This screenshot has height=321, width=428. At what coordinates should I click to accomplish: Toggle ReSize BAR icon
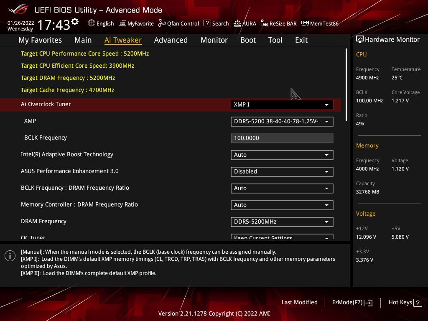pyautogui.click(x=265, y=23)
